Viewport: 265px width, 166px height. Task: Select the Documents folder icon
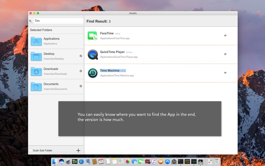pos(36,86)
